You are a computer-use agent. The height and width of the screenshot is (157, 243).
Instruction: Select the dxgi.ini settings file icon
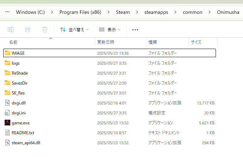7,113
